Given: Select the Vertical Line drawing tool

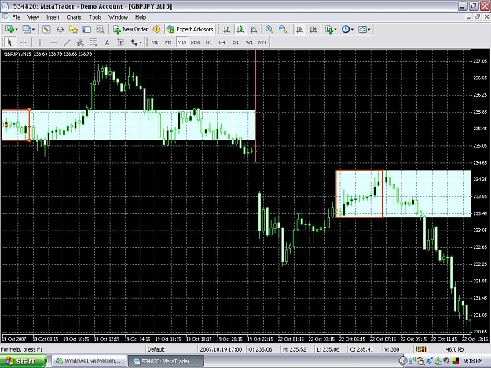Looking at the screenshot, I should coord(40,42).
